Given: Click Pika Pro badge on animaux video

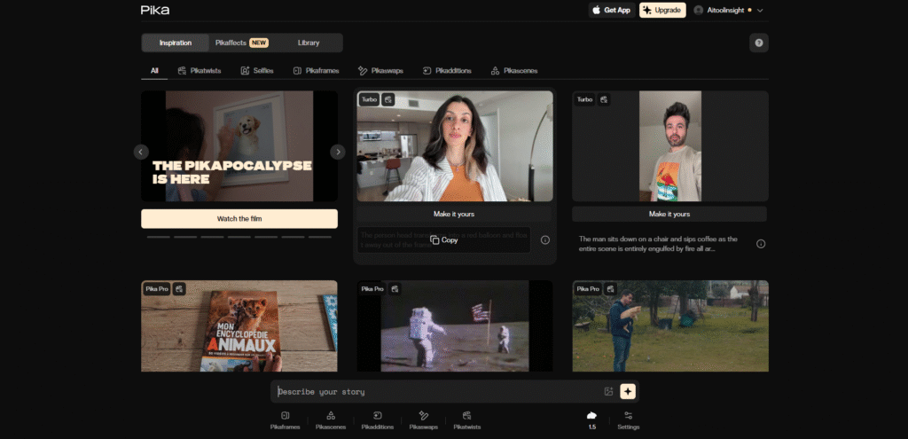Looking at the screenshot, I should point(157,289).
